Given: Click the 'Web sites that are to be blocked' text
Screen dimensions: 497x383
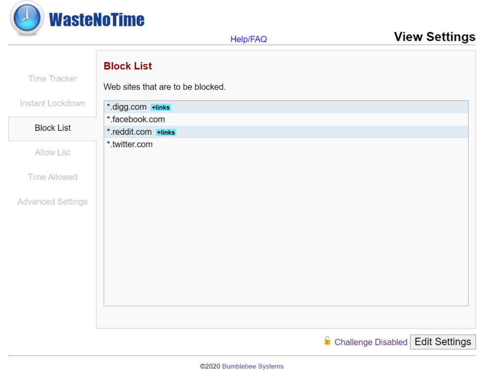Looking at the screenshot, I should pyautogui.click(x=165, y=87).
